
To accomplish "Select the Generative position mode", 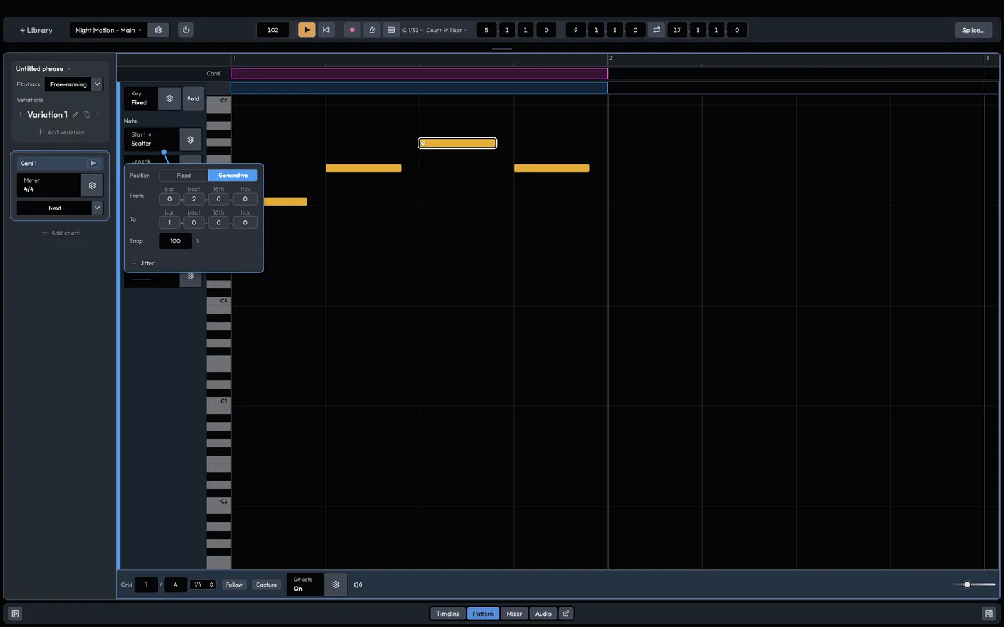I will click(233, 176).
